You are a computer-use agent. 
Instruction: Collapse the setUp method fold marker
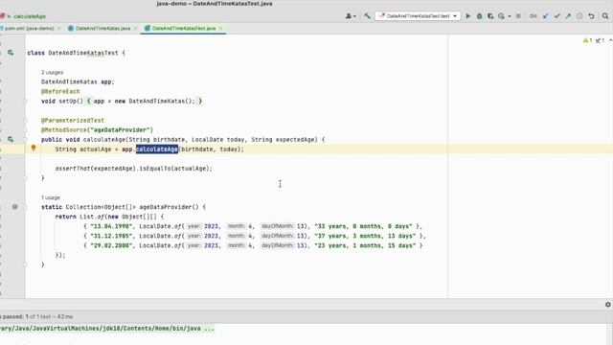(x=25, y=101)
